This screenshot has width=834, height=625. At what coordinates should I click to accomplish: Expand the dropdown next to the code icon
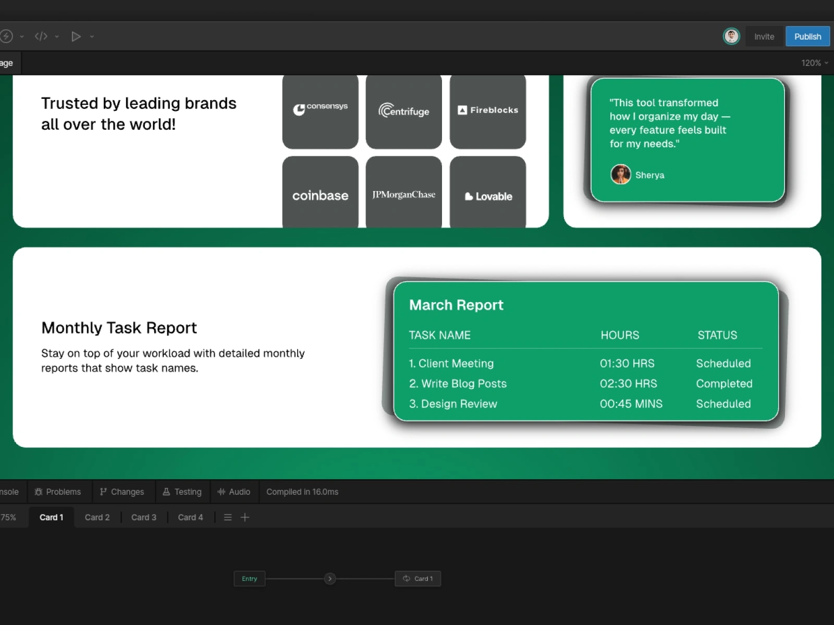57,36
